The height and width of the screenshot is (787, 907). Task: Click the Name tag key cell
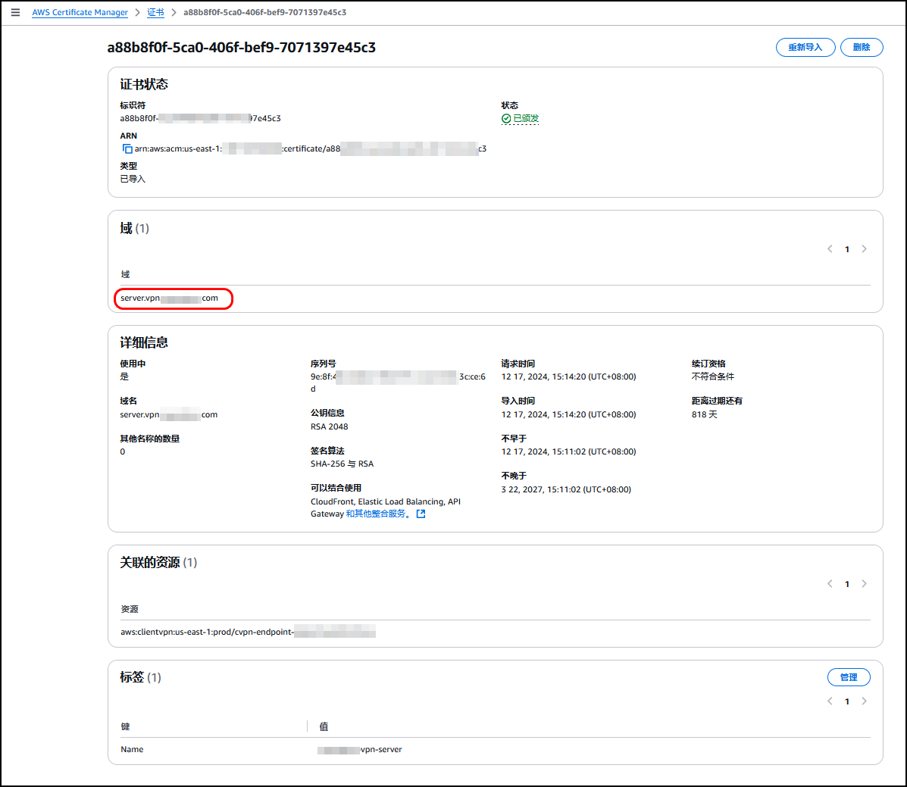tap(132, 749)
